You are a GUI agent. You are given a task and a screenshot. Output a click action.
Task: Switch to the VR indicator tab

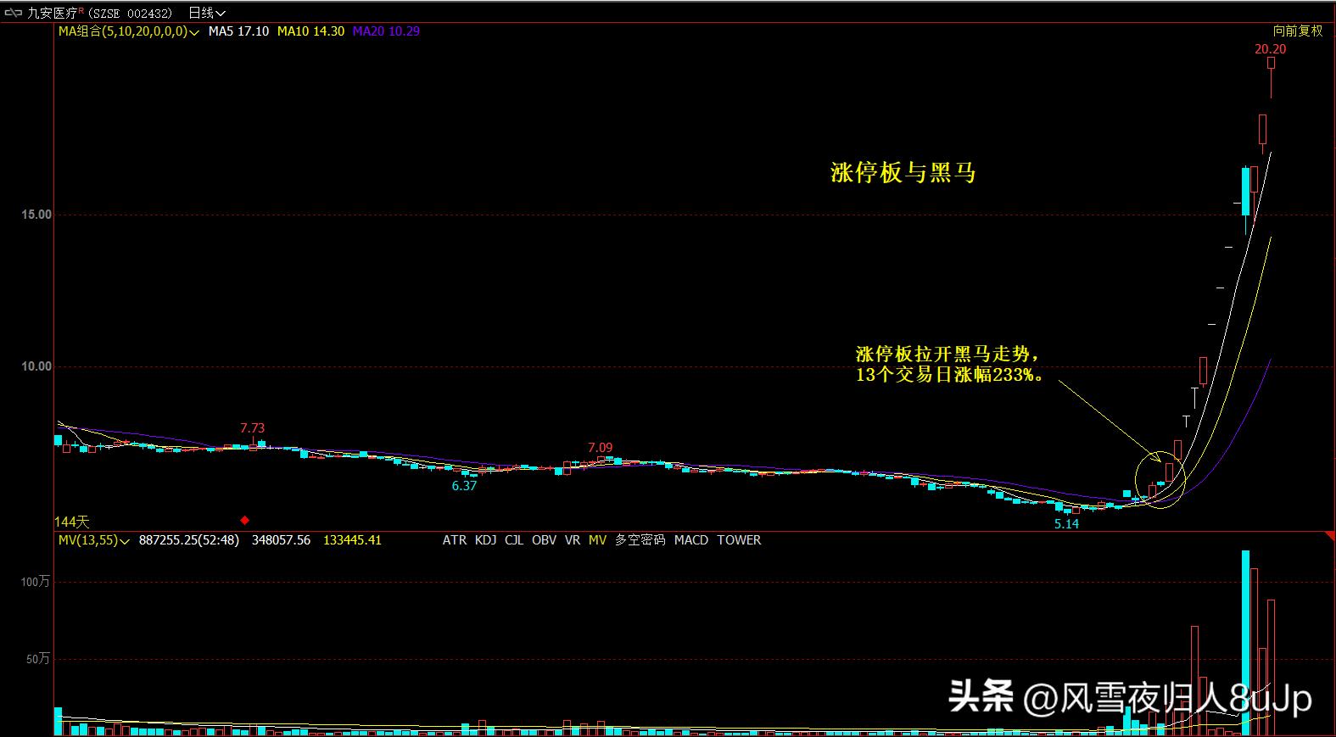[573, 540]
